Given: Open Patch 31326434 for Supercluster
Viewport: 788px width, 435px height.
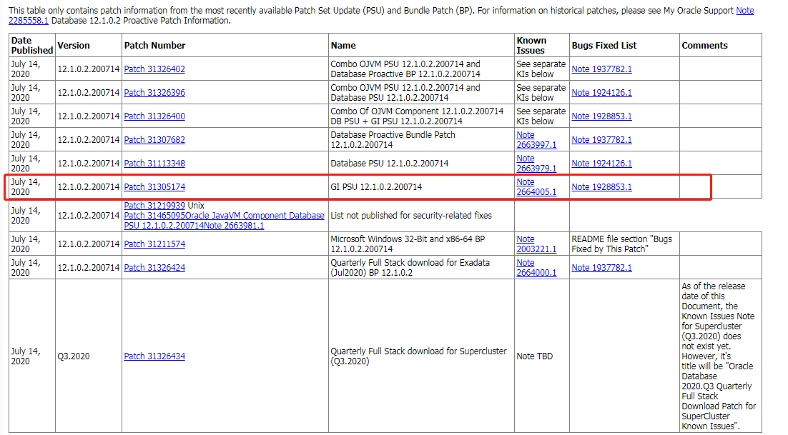Looking at the screenshot, I should [154, 356].
